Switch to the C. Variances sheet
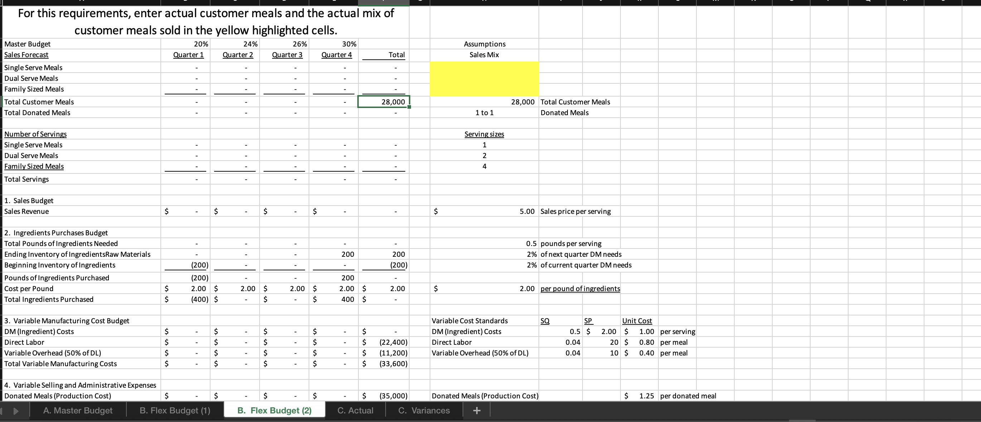Image resolution: width=981 pixels, height=422 pixels. pos(424,410)
